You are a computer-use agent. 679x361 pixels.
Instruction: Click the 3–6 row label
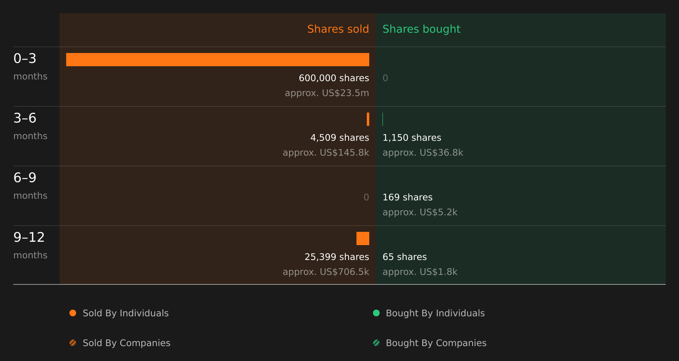coord(25,118)
